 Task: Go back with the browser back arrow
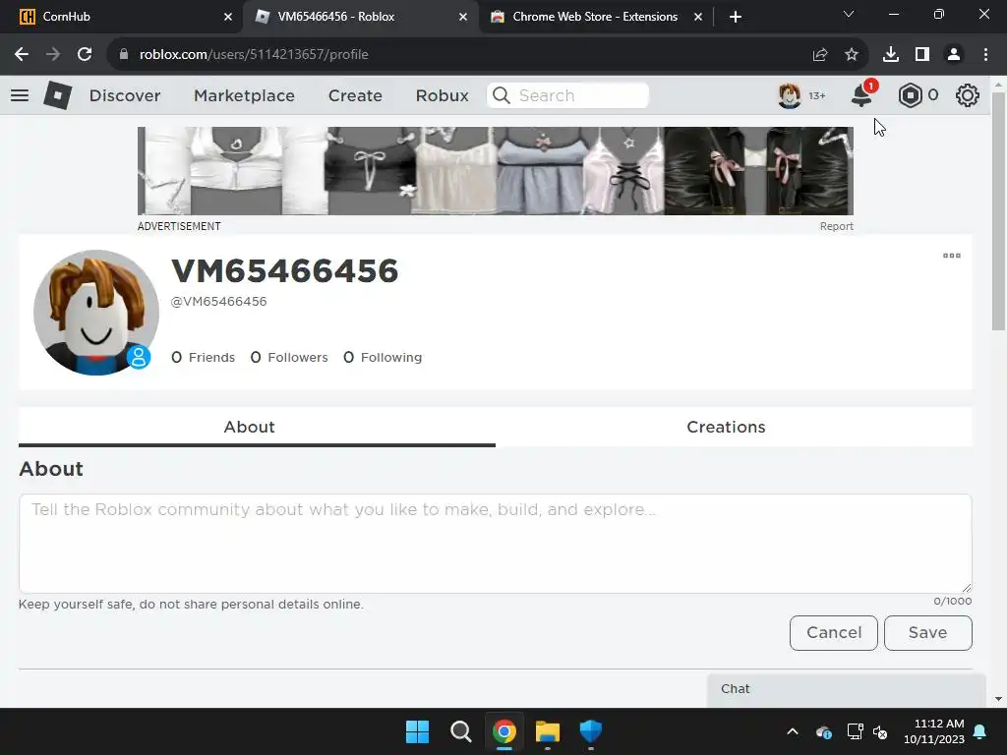(x=22, y=55)
